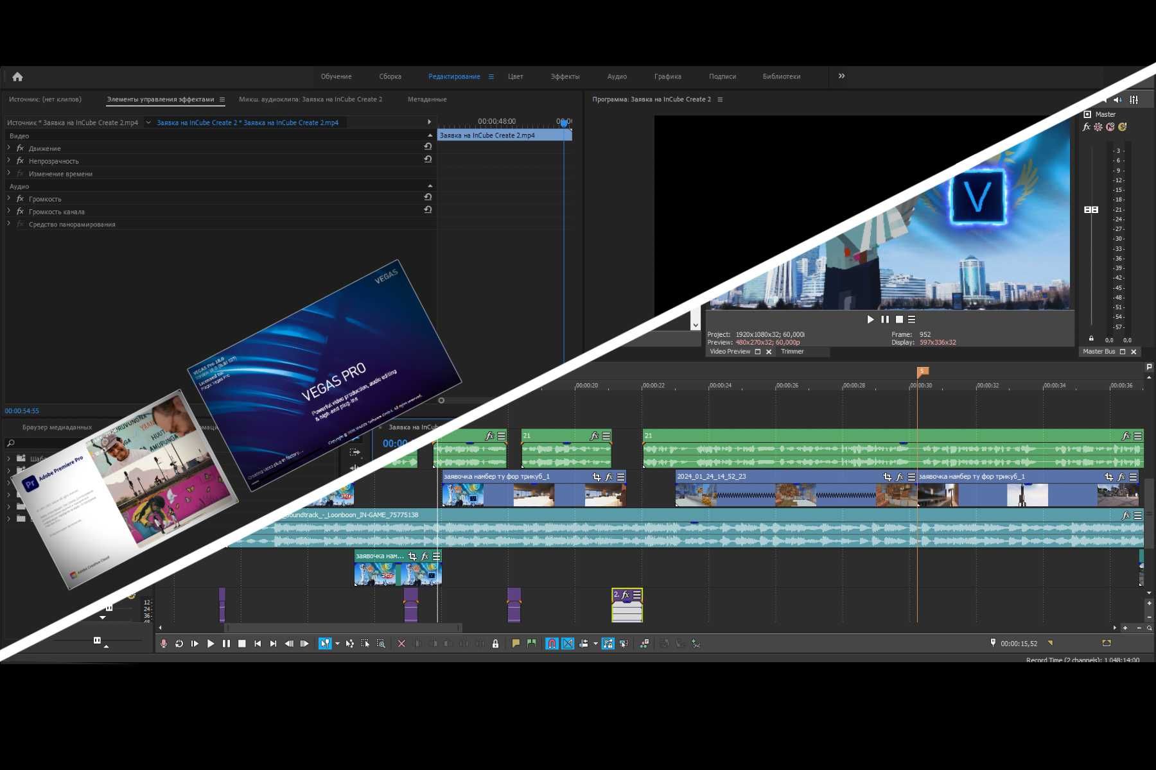Click Master bus volume fader handle

coord(1091,210)
